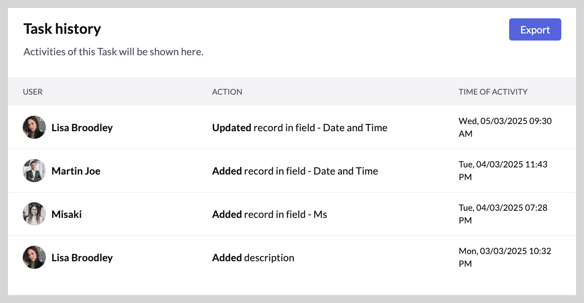Open Lisa Broodley's avatar in the first row
Image resolution: width=584 pixels, height=303 pixels.
point(34,127)
